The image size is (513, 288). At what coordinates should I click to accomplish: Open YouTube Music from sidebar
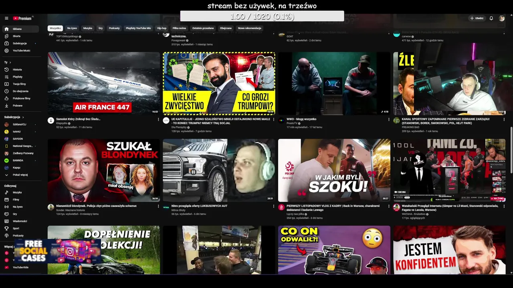tap(20, 50)
